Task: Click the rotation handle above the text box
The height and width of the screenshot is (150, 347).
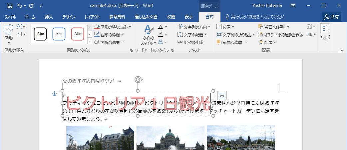Action: click(x=139, y=80)
